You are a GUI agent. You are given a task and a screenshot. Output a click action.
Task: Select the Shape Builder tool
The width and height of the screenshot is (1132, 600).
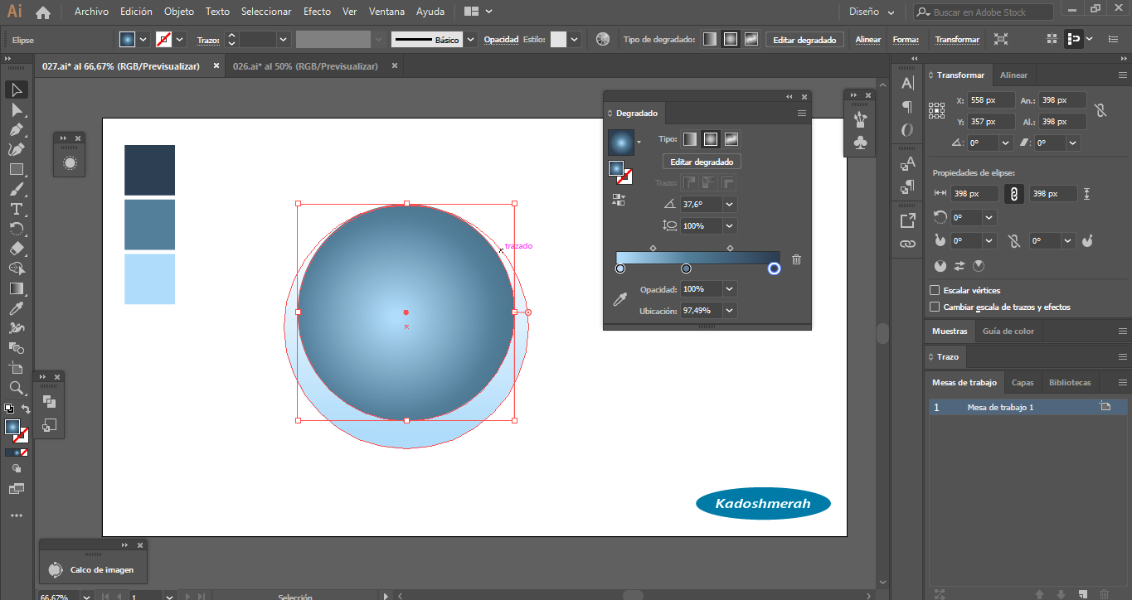(16, 269)
